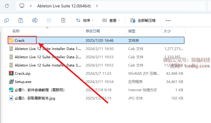
Task: Click the rename icon in the toolbar
Action: coord(35,20)
